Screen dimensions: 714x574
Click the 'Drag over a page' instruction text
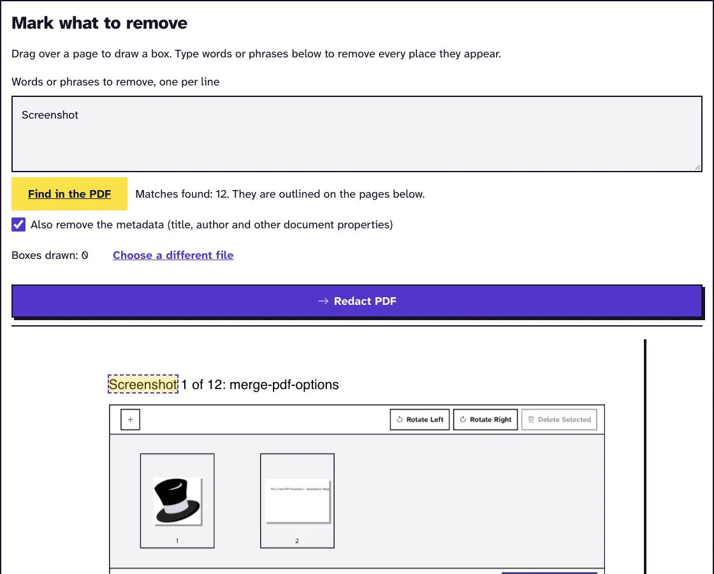point(256,54)
